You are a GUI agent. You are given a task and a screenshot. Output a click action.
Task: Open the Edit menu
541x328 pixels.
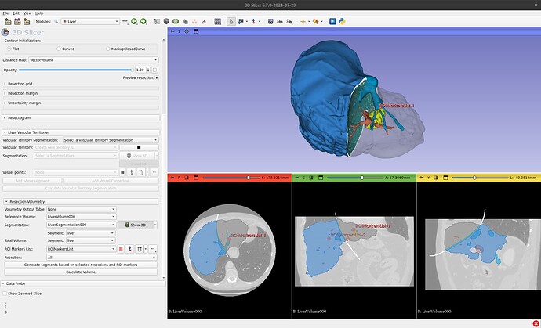(16, 13)
